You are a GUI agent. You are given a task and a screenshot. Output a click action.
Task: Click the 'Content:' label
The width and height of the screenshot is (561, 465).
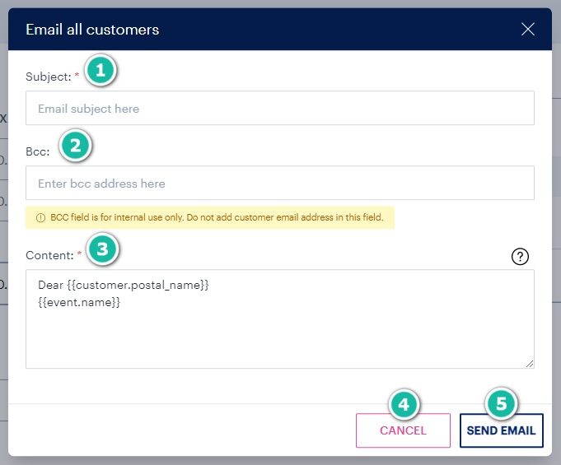click(x=49, y=255)
